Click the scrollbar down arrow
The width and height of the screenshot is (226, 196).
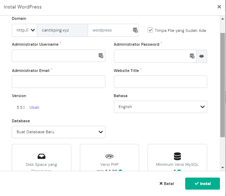223,168
